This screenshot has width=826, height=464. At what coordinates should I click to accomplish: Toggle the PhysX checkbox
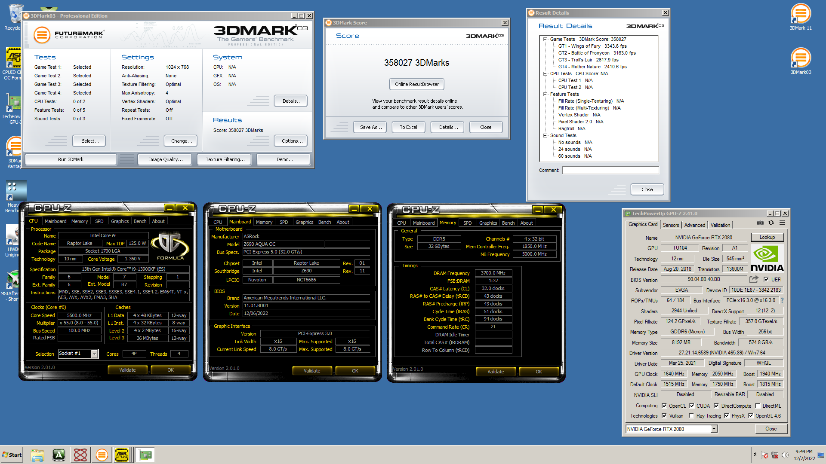click(x=727, y=415)
